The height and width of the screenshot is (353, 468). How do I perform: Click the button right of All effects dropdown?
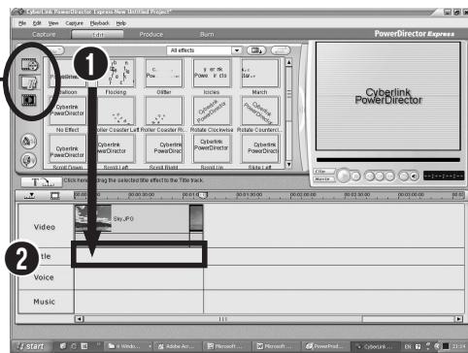pyautogui.click(x=256, y=50)
